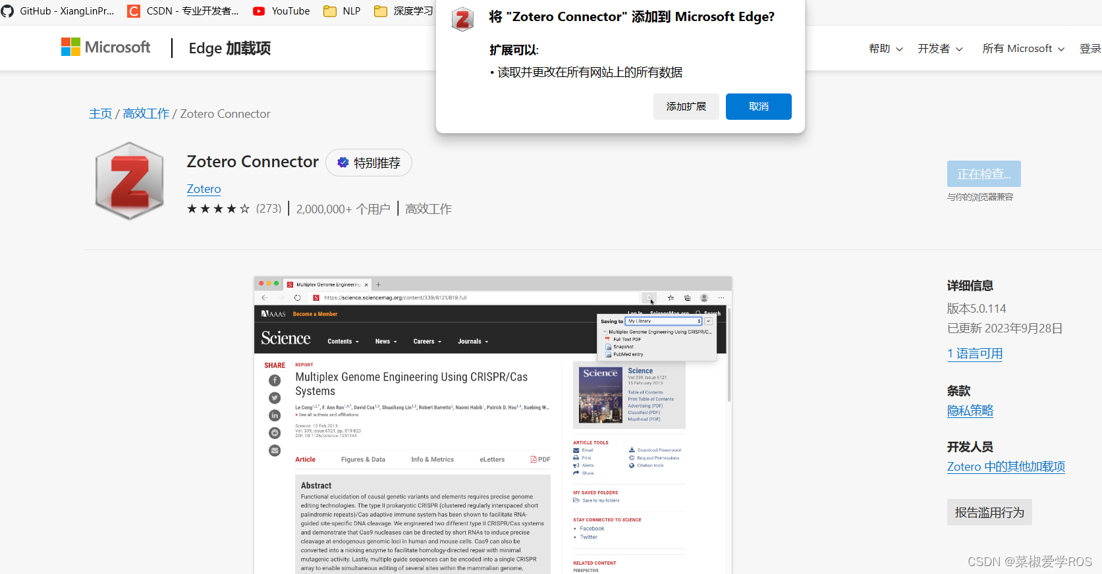Click the 正在检查... button
This screenshot has width=1102, height=574.
pos(984,174)
